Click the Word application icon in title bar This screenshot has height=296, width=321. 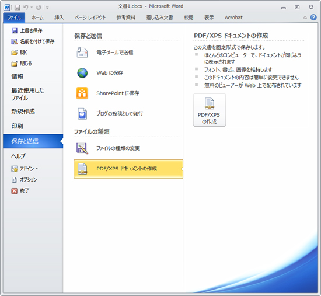click(x=6, y=8)
